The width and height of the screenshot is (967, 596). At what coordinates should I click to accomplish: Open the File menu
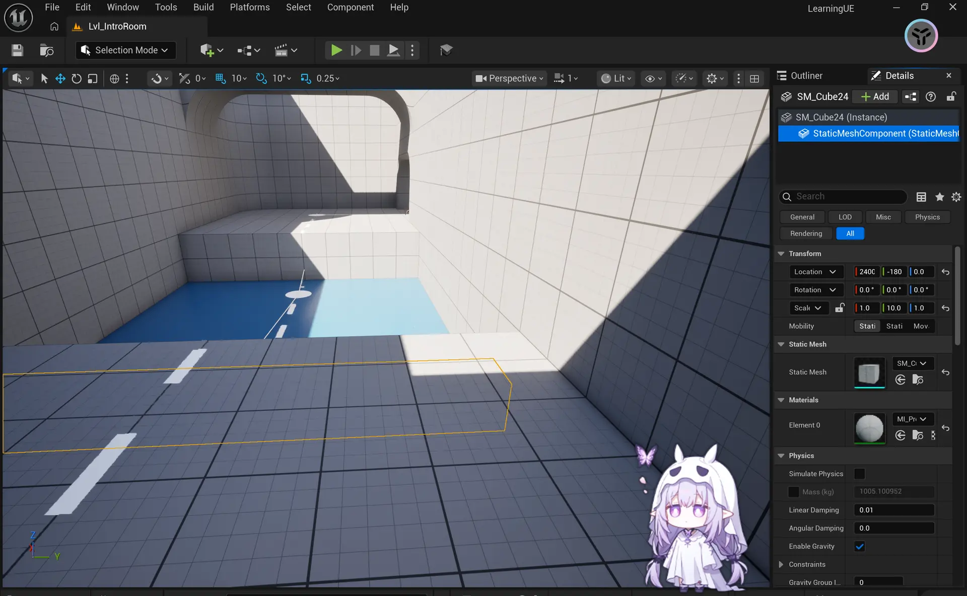click(52, 8)
